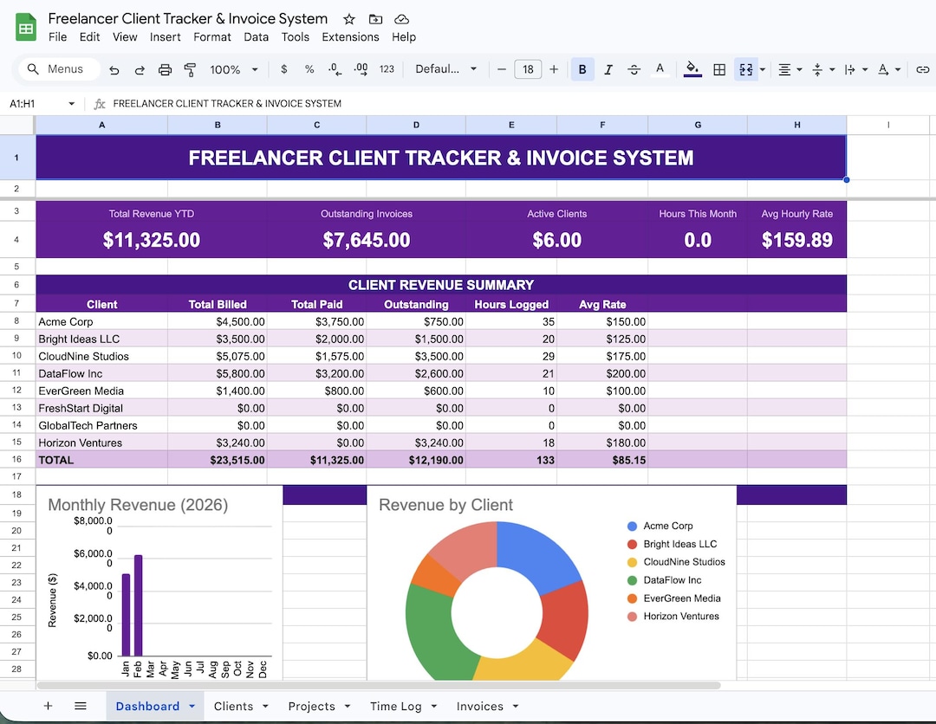Click the Total Revenue YTD $11,325.00 value

[x=152, y=240]
